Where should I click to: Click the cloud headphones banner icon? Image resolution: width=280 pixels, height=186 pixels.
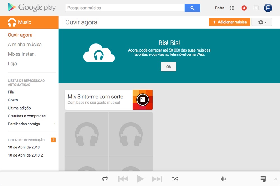point(99,53)
